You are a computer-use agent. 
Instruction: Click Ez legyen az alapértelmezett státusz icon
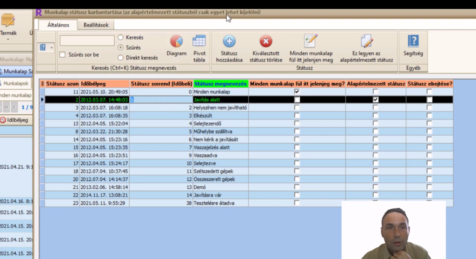(x=366, y=41)
